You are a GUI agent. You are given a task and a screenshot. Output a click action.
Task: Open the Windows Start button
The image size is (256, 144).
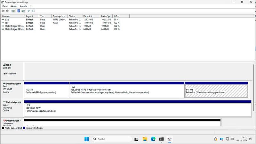(87, 139)
